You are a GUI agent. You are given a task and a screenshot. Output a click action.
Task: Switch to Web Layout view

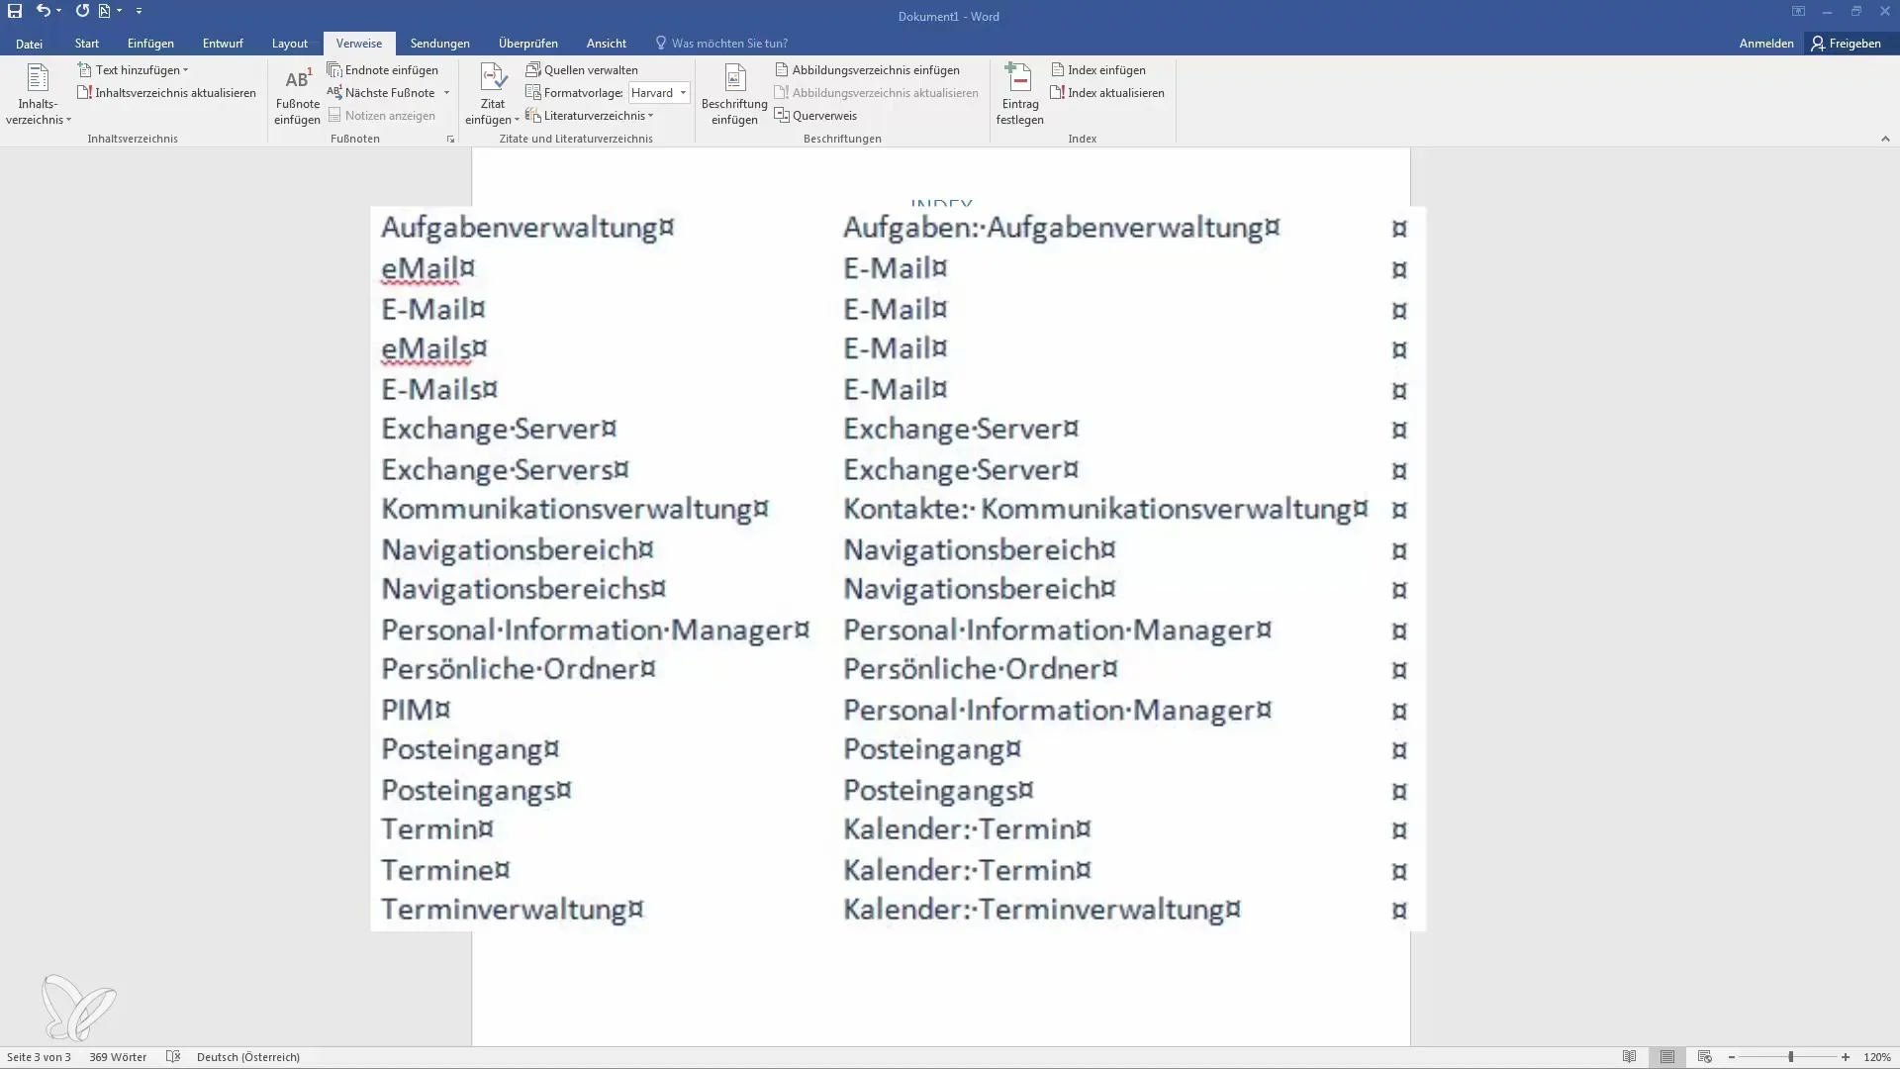pyautogui.click(x=1704, y=1057)
